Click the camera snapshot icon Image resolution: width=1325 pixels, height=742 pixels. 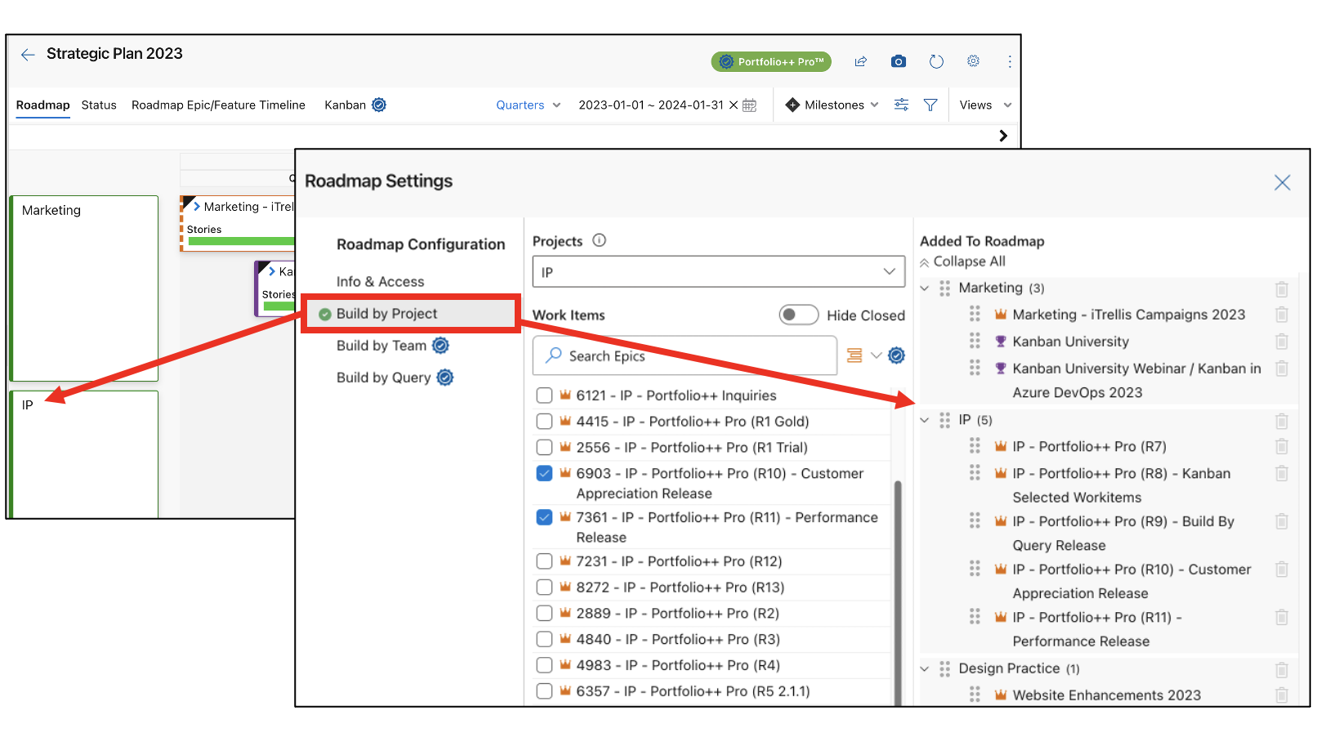pyautogui.click(x=898, y=61)
